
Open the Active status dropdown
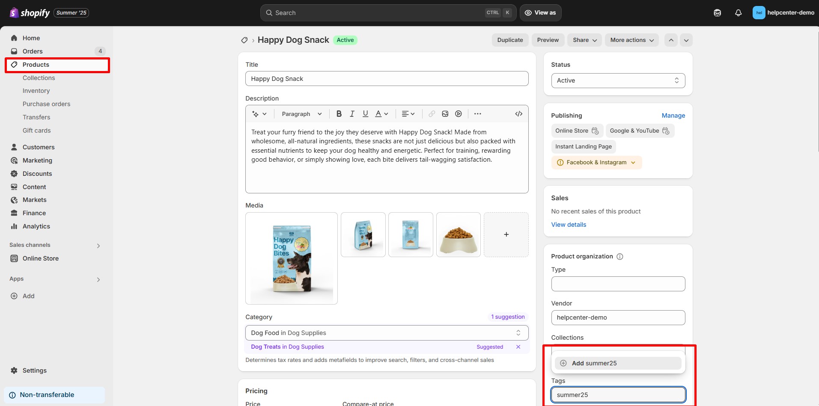tap(617, 80)
